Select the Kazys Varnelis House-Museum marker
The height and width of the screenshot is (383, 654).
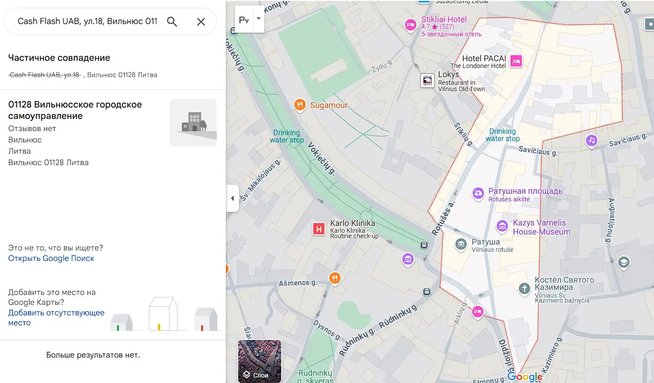point(502,226)
